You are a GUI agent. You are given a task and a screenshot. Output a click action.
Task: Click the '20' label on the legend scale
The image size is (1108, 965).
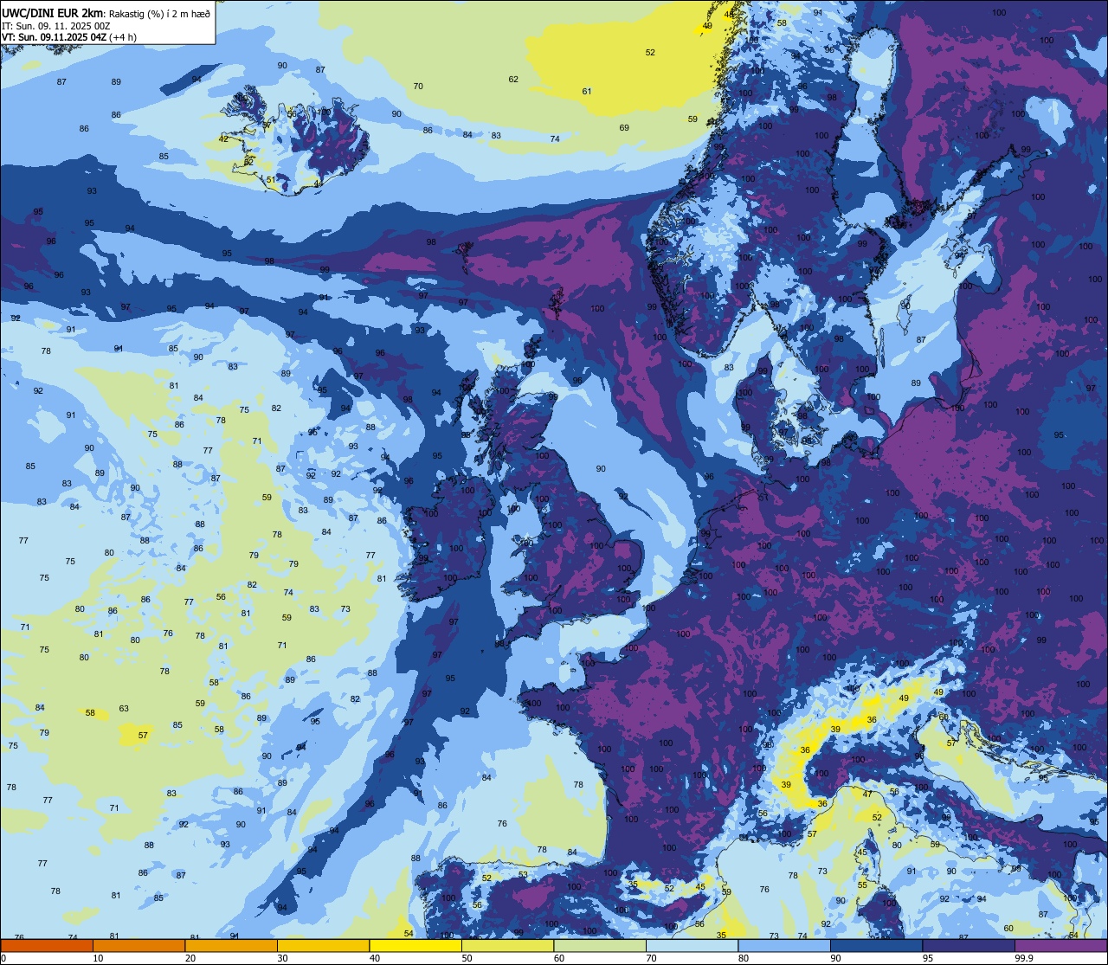190,958
